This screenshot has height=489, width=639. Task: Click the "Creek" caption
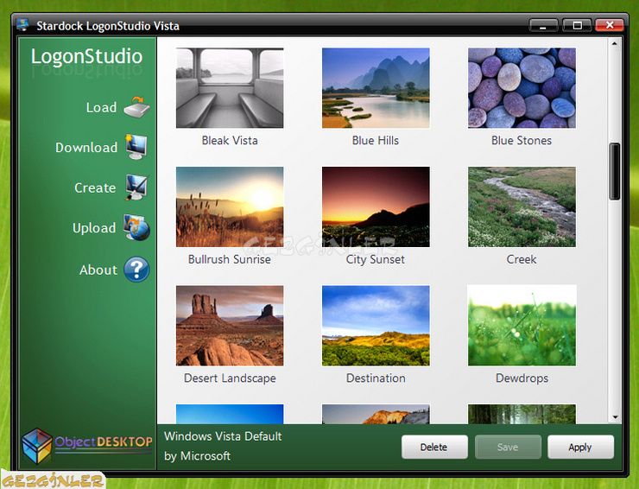pyautogui.click(x=522, y=259)
